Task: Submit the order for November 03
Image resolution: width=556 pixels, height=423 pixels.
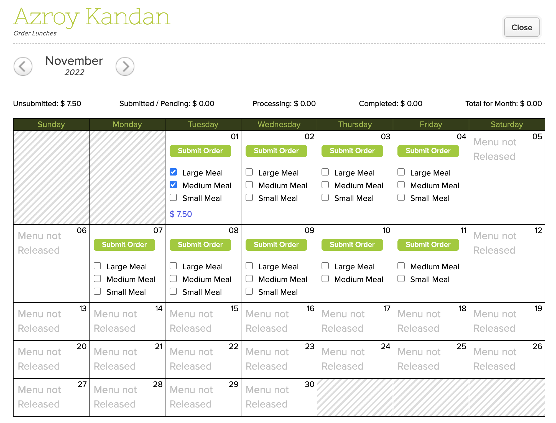Action: tap(352, 151)
